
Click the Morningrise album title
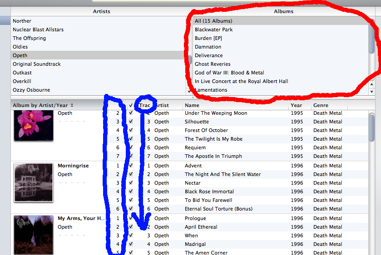(73, 166)
